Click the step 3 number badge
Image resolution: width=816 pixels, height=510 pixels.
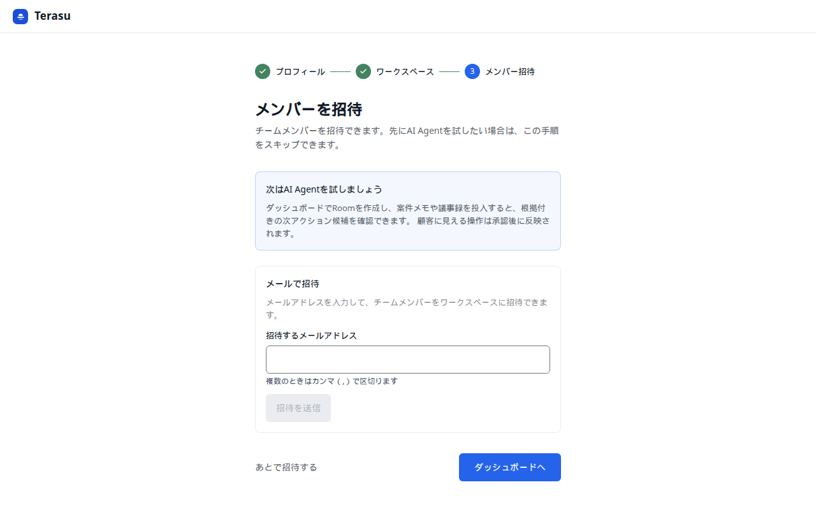pos(472,71)
